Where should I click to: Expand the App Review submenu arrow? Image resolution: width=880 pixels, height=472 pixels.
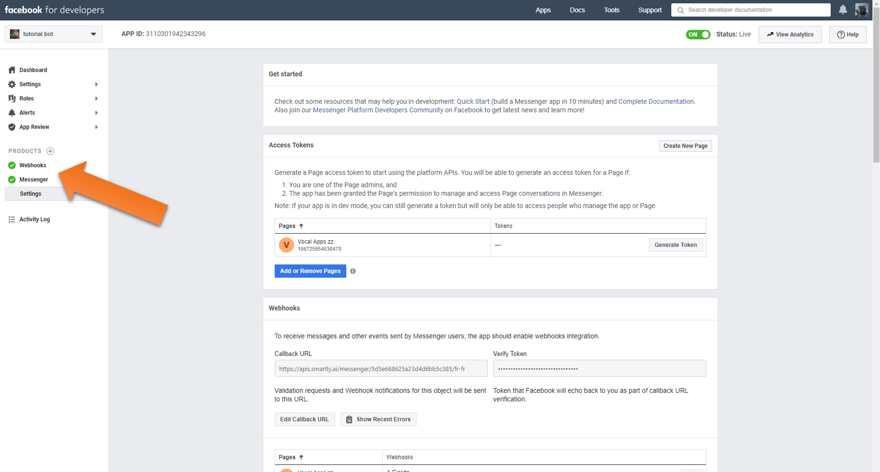(x=96, y=127)
